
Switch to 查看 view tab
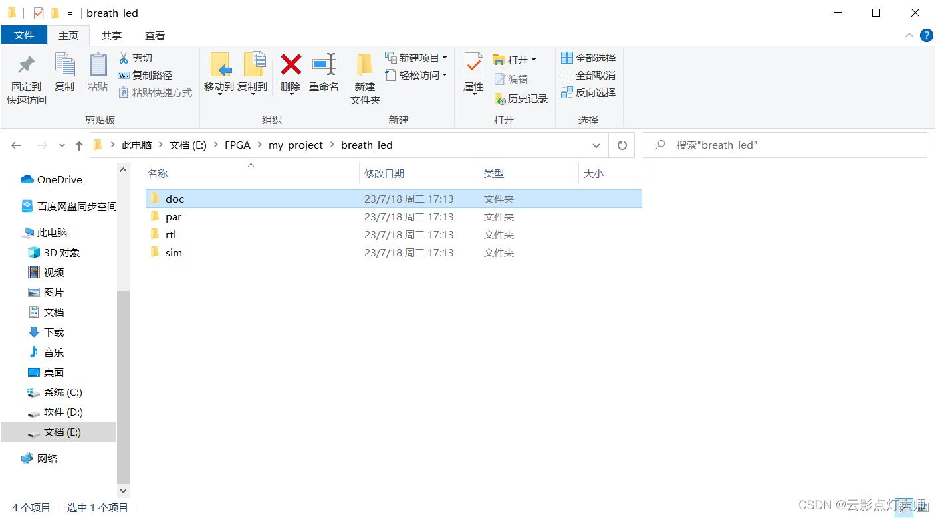click(155, 36)
